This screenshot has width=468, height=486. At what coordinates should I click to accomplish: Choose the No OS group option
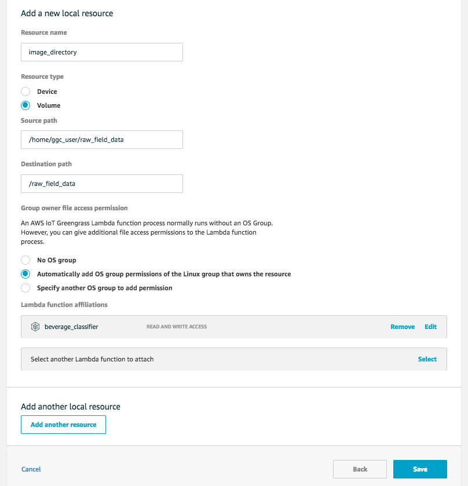[25, 260]
